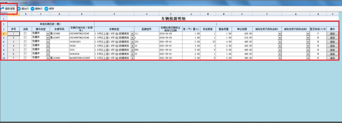The width and height of the screenshot is (342, 123).
Task: Select spreadsheet column letter Q header
Action: pos(296,14)
